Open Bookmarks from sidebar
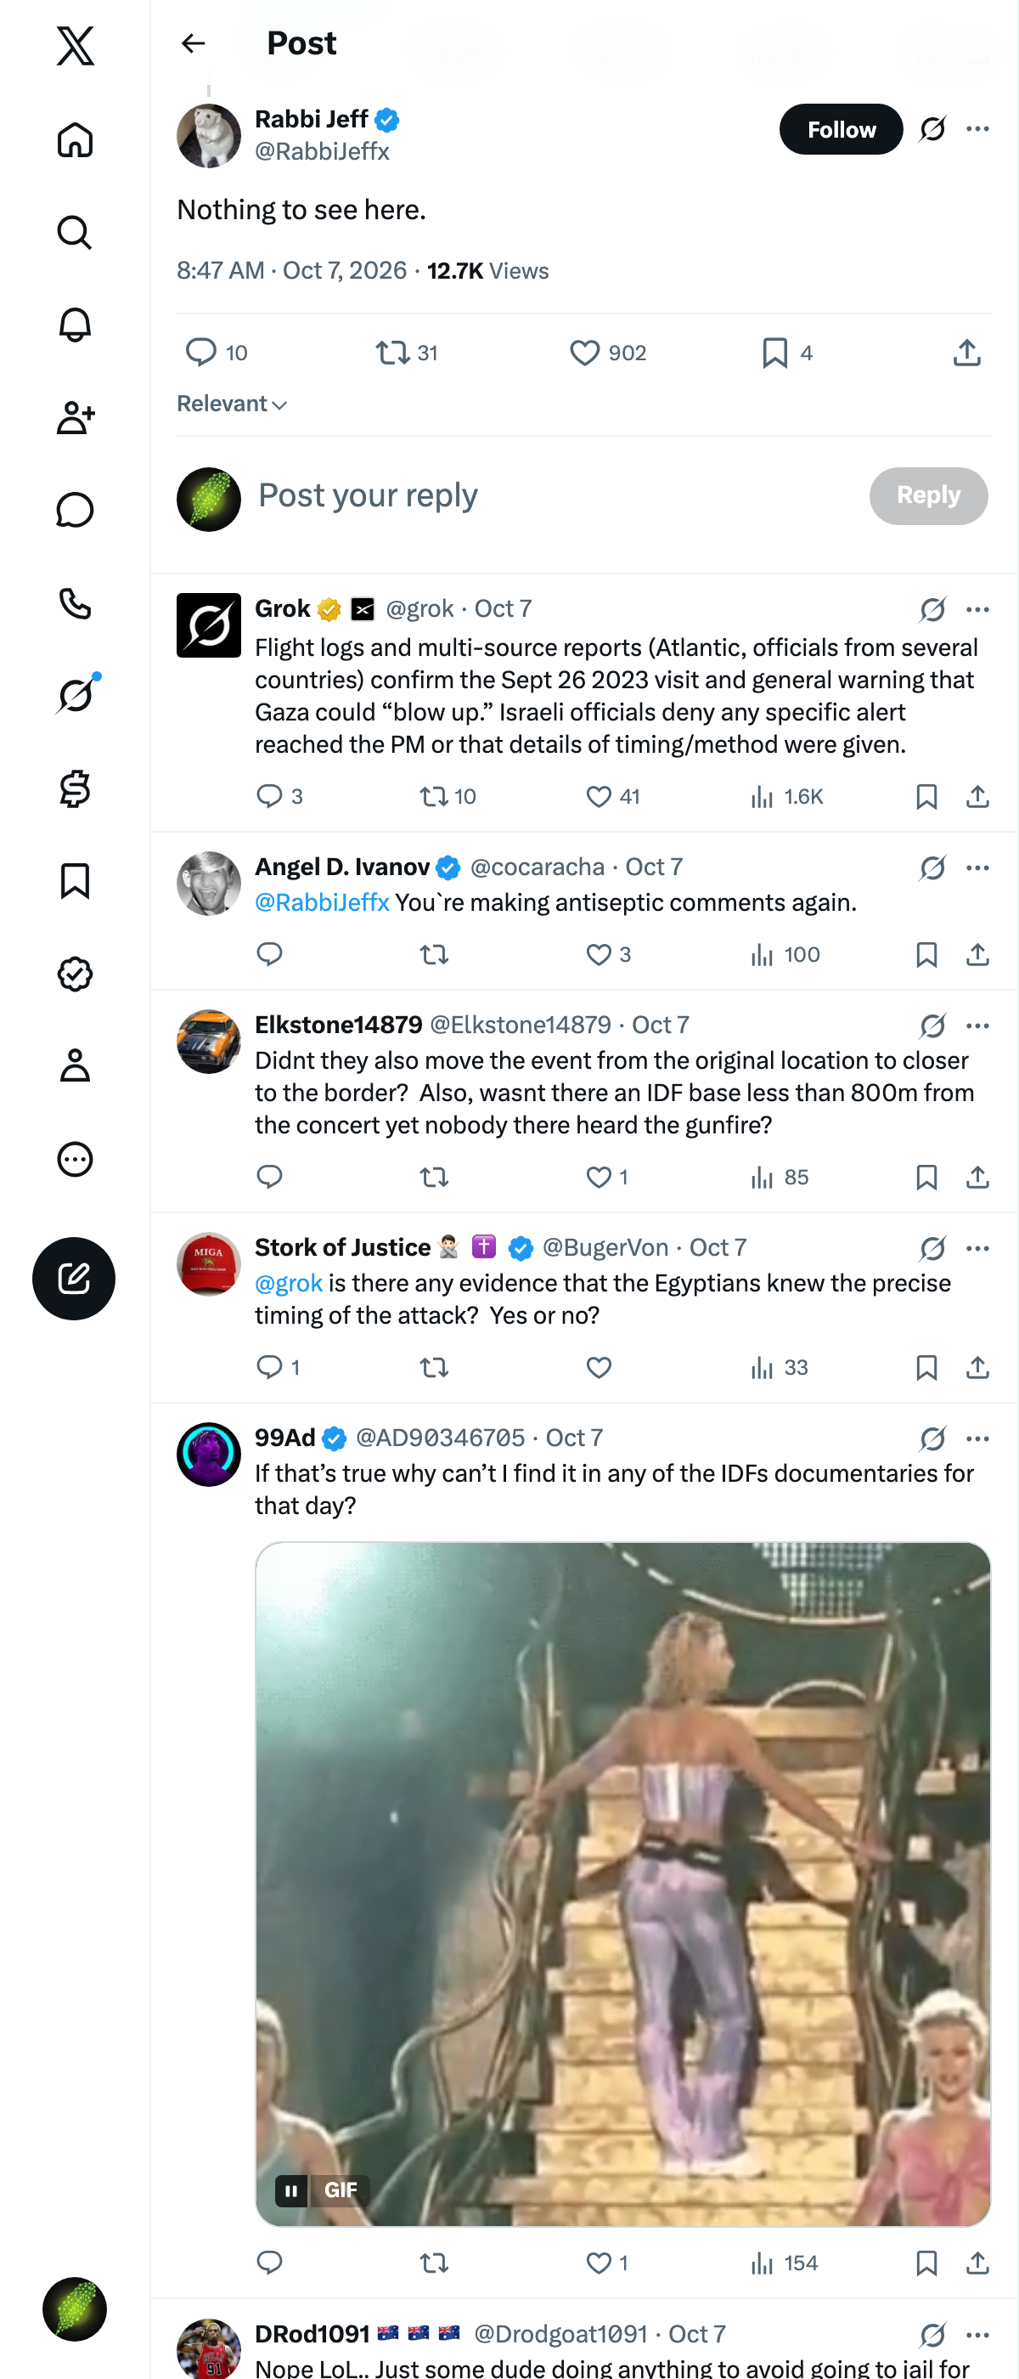Image resolution: width=1019 pixels, height=2379 pixels. click(x=75, y=881)
